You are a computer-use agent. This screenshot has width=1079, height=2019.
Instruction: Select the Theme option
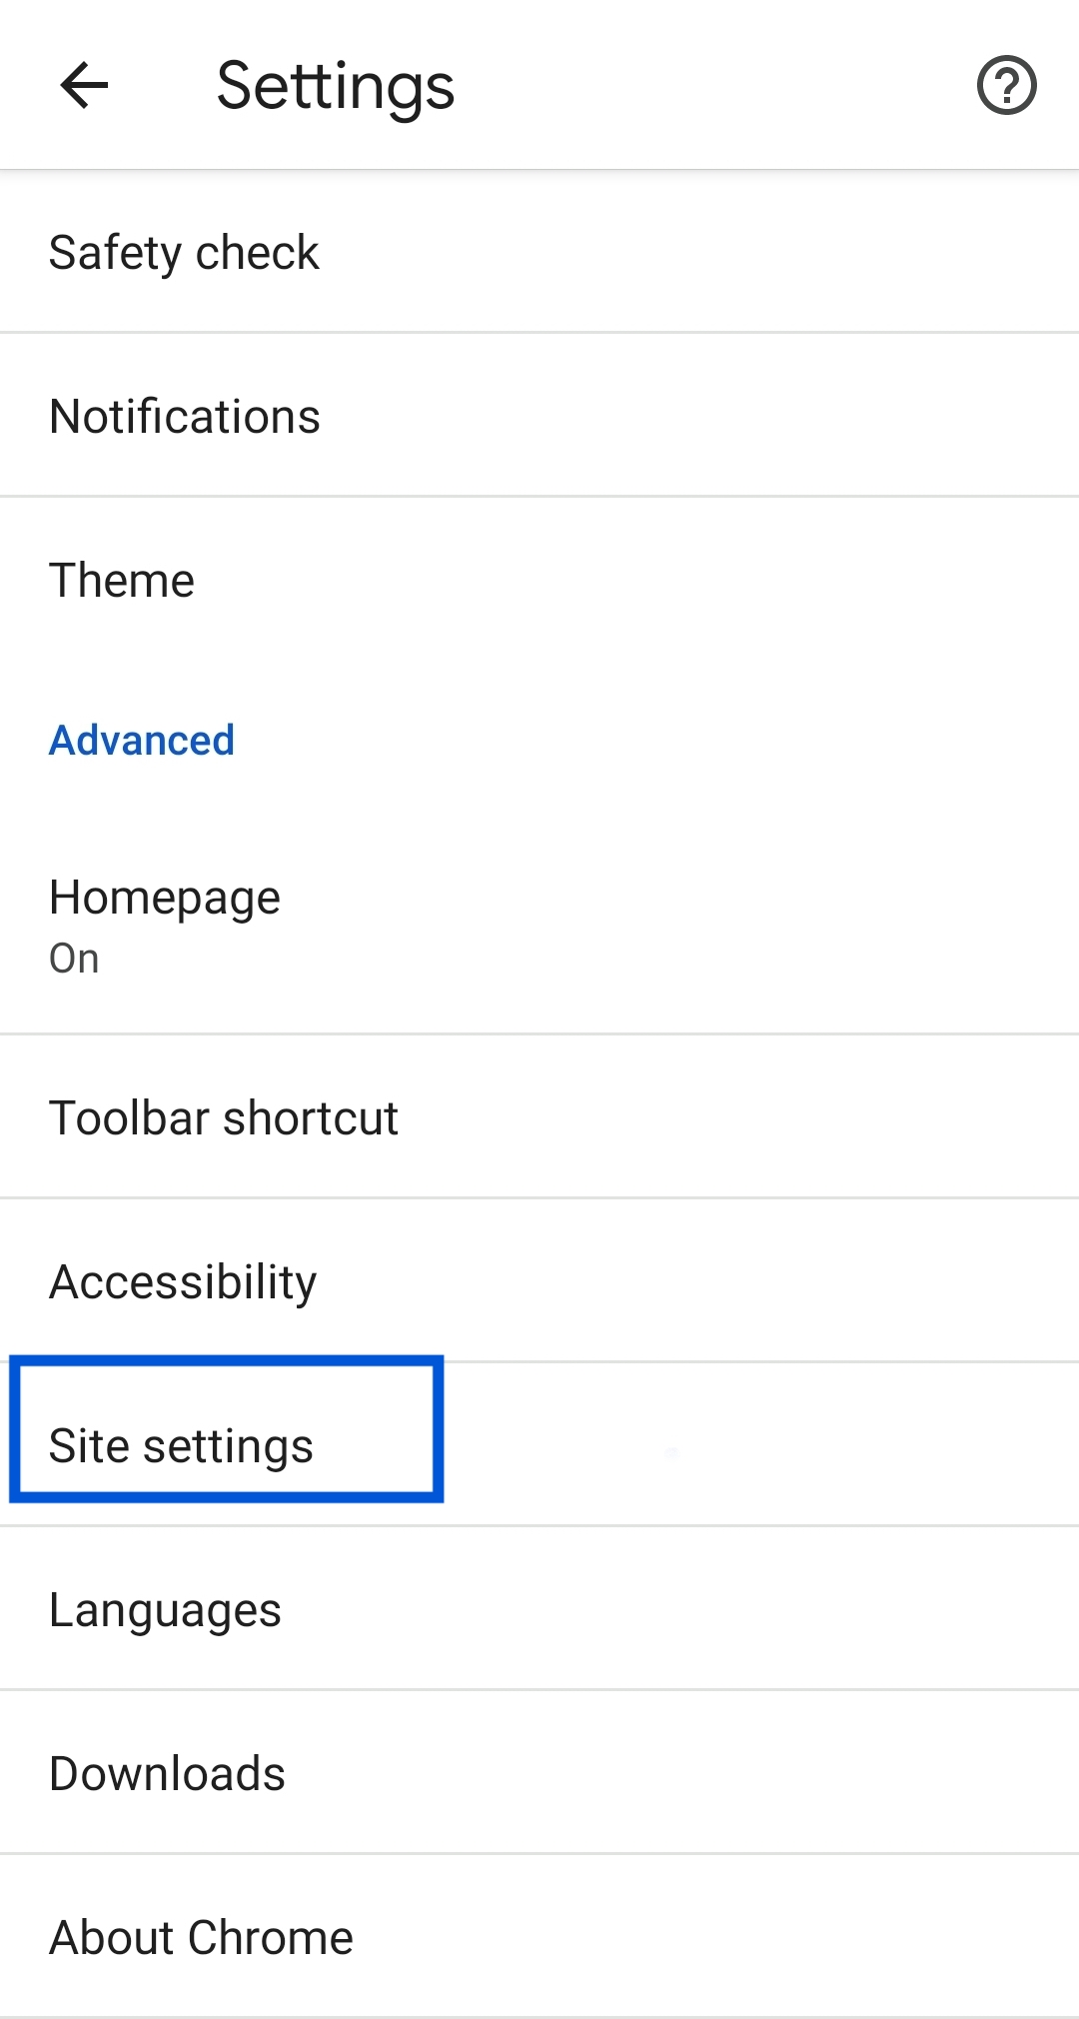pyautogui.click(x=539, y=580)
